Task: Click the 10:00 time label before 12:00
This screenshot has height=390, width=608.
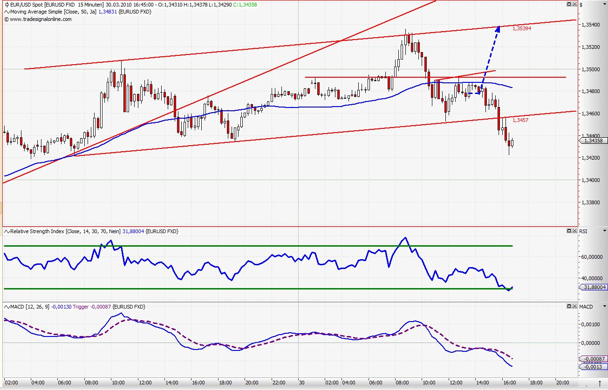Action: [118, 383]
